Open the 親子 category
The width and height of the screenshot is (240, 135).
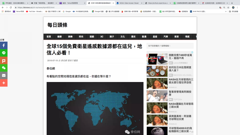[x=112, y=37]
